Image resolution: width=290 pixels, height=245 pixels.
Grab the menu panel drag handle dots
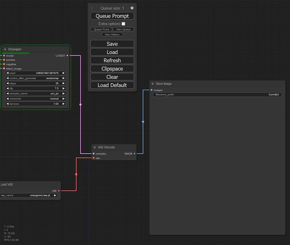92,8
